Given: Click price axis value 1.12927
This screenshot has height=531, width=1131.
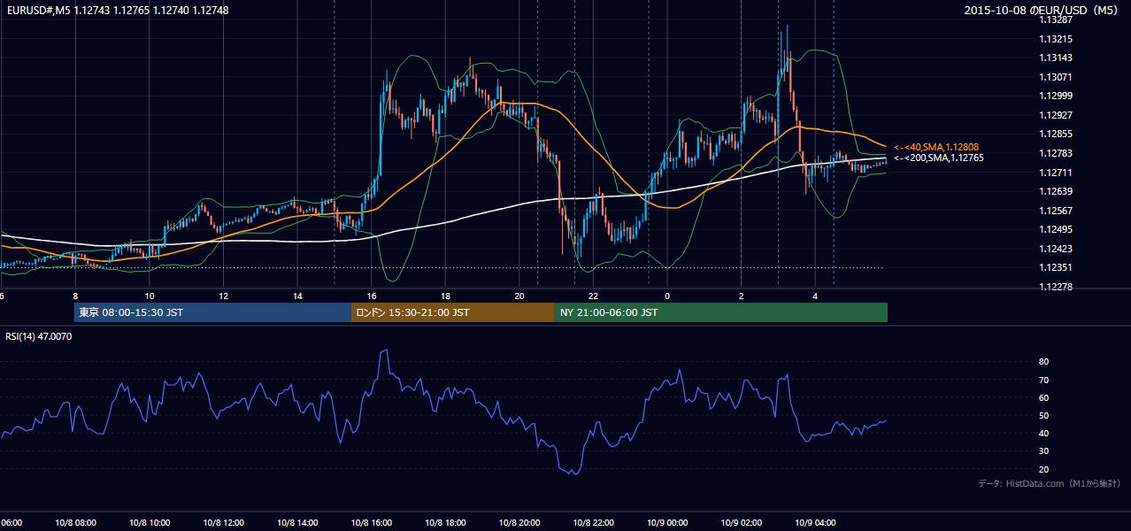Looking at the screenshot, I should [x=1056, y=115].
